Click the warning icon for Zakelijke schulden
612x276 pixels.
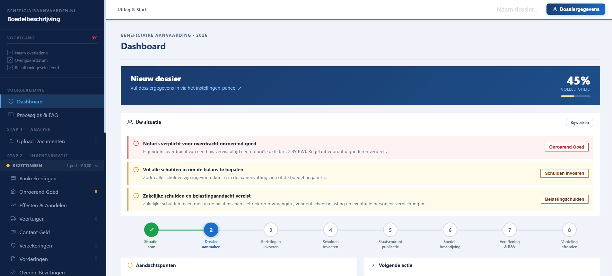(x=136, y=196)
